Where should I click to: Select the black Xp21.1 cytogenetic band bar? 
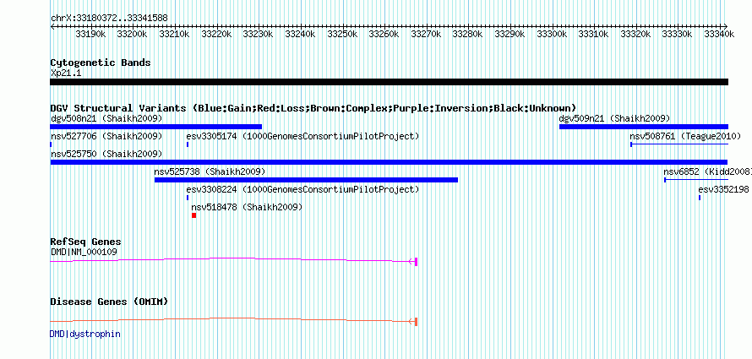pos(389,82)
